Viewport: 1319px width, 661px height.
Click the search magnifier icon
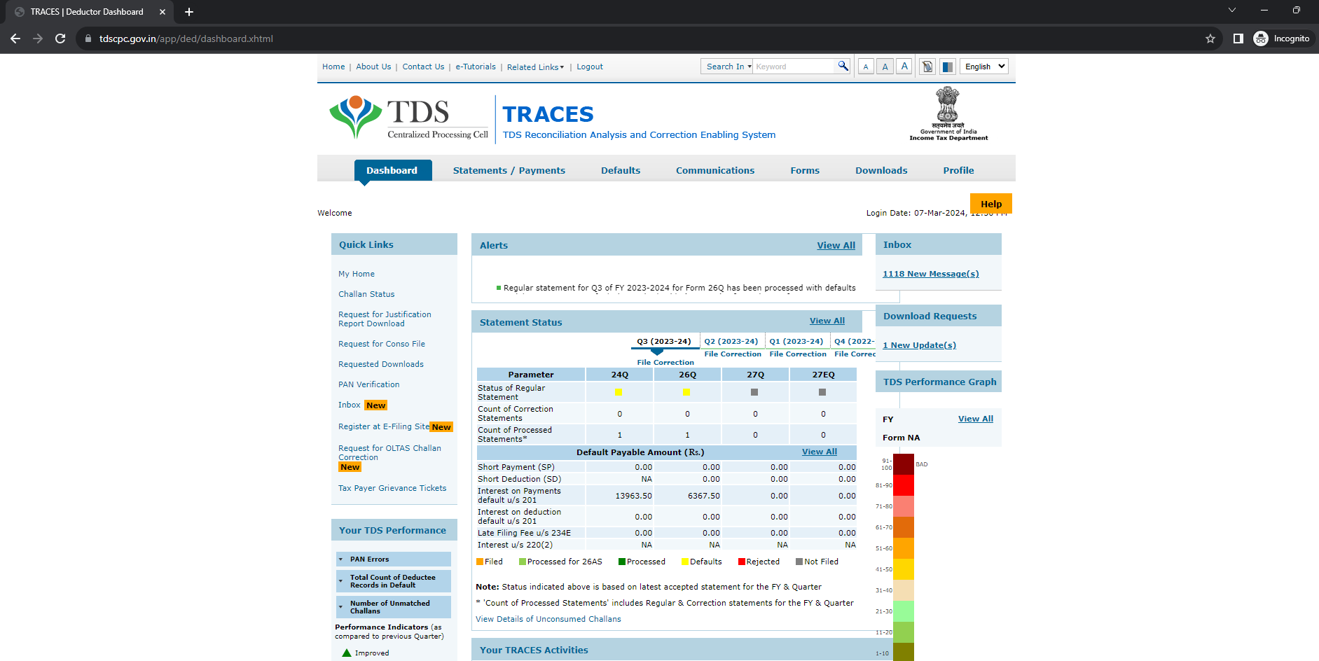[843, 66]
